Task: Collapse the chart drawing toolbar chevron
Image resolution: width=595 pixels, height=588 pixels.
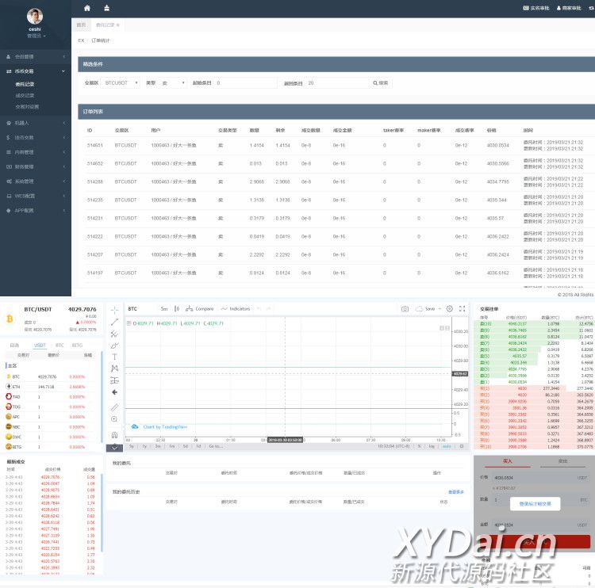Action: point(114,448)
